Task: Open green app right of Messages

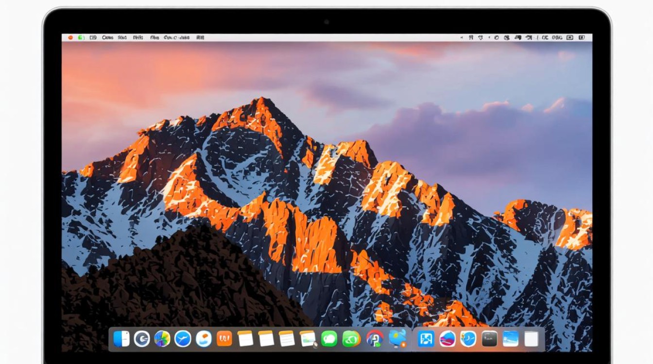Action: coord(351,338)
